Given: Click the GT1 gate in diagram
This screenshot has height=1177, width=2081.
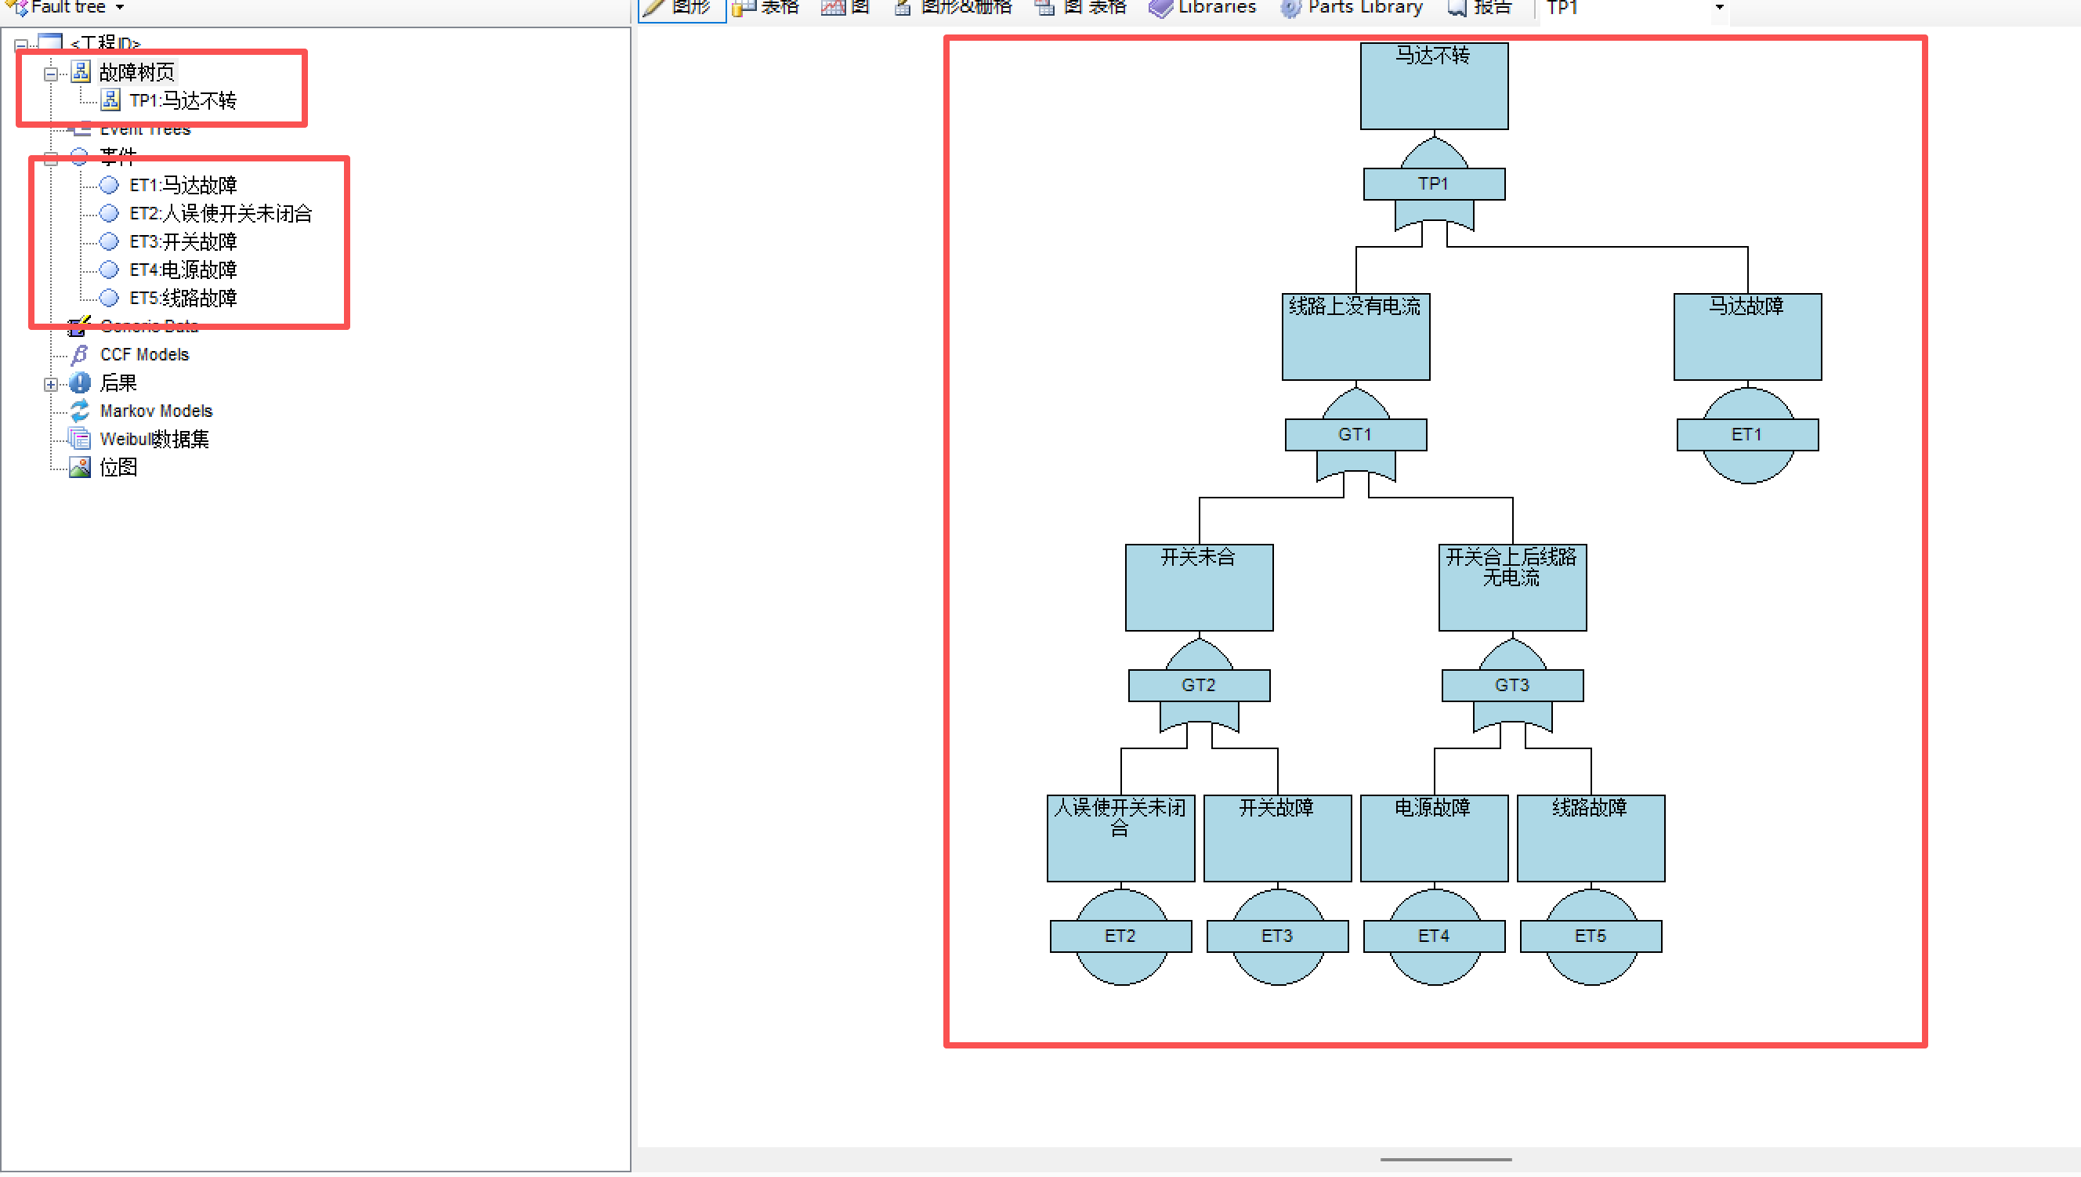Looking at the screenshot, I should pos(1355,435).
